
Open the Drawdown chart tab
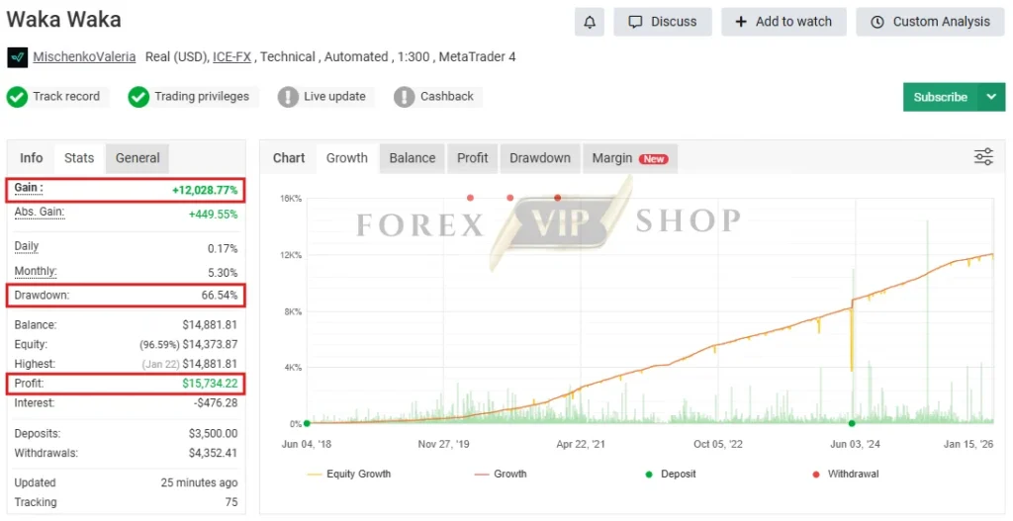[x=540, y=158]
